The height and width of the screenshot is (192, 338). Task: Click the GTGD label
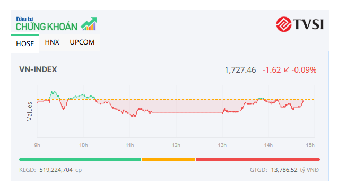[x=258, y=170]
